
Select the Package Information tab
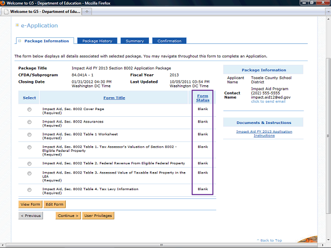click(46, 41)
